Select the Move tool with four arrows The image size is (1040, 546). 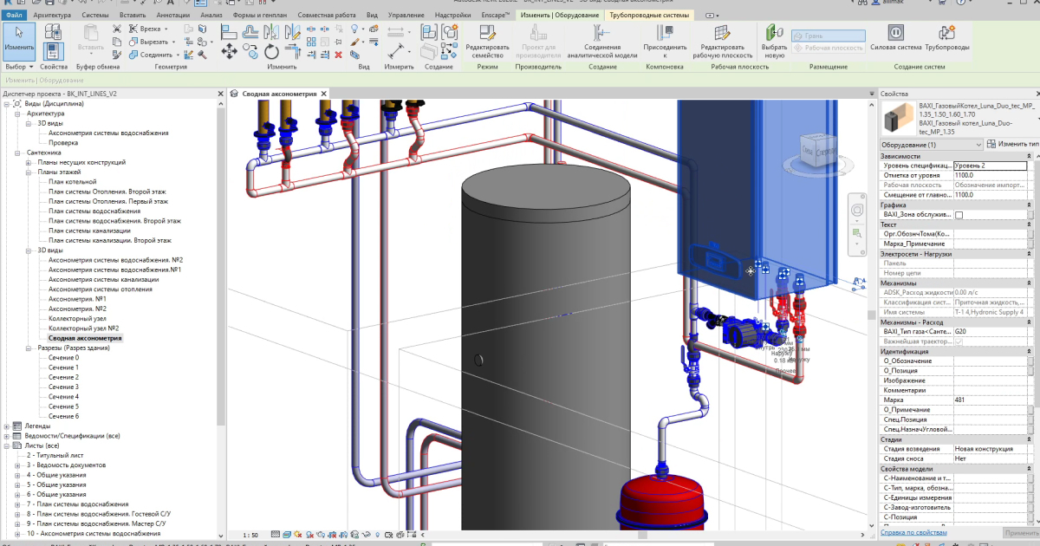(230, 52)
